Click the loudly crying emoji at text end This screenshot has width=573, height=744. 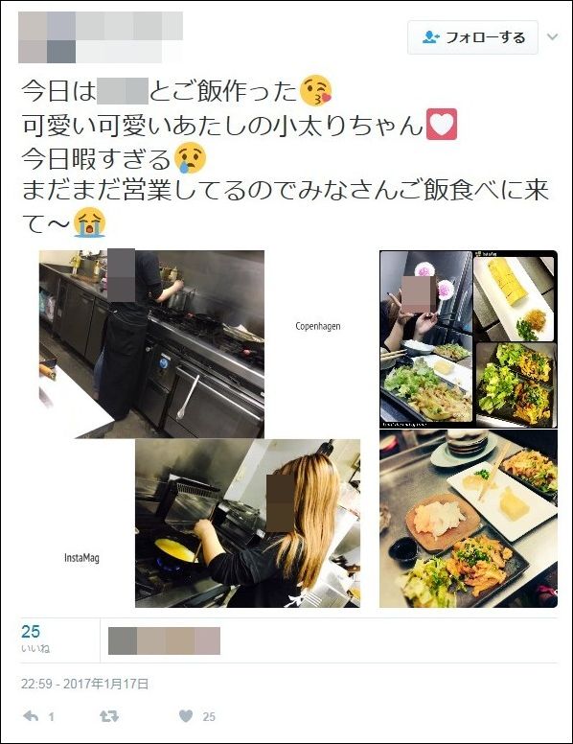(x=89, y=222)
